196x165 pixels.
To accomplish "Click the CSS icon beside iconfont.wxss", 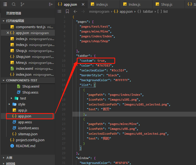I will coord(14,128).
